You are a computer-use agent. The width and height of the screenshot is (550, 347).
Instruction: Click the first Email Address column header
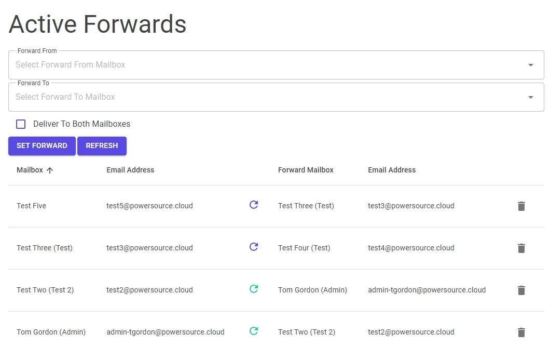pos(130,170)
